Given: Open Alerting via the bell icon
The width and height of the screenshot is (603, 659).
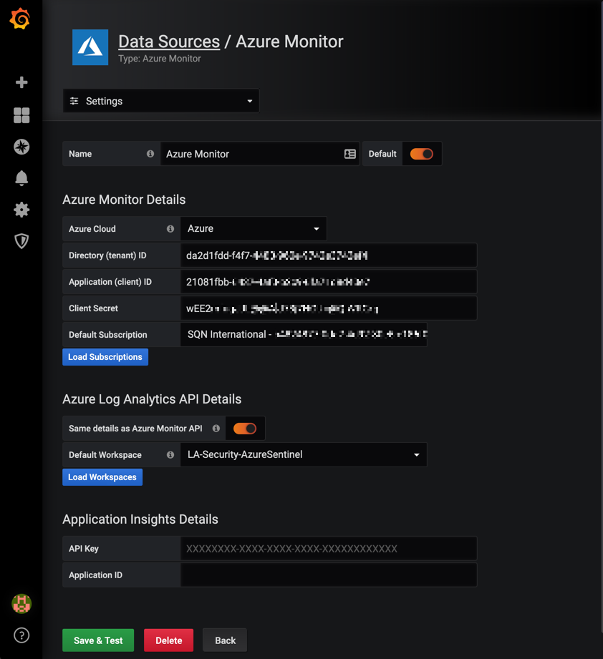Looking at the screenshot, I should (21, 178).
